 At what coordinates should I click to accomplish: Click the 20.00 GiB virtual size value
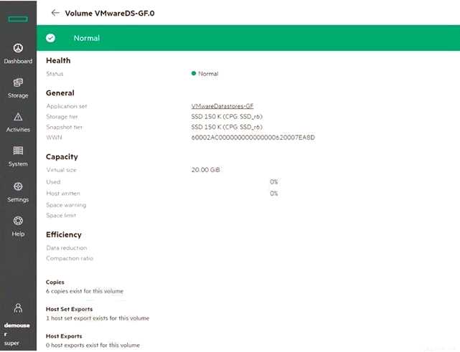point(207,171)
